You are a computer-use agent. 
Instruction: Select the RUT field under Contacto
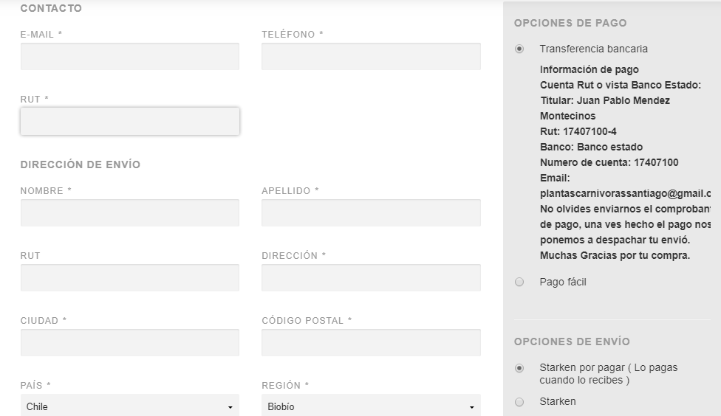pyautogui.click(x=130, y=121)
